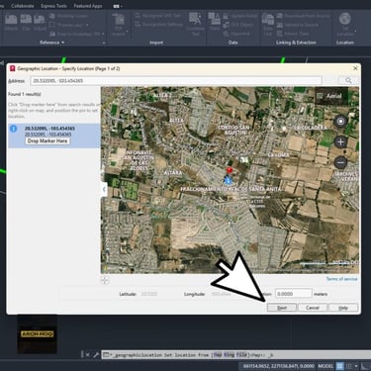371x371 pixels.
Task: Open the Featured Apps ribbon tab
Action: 88,6
